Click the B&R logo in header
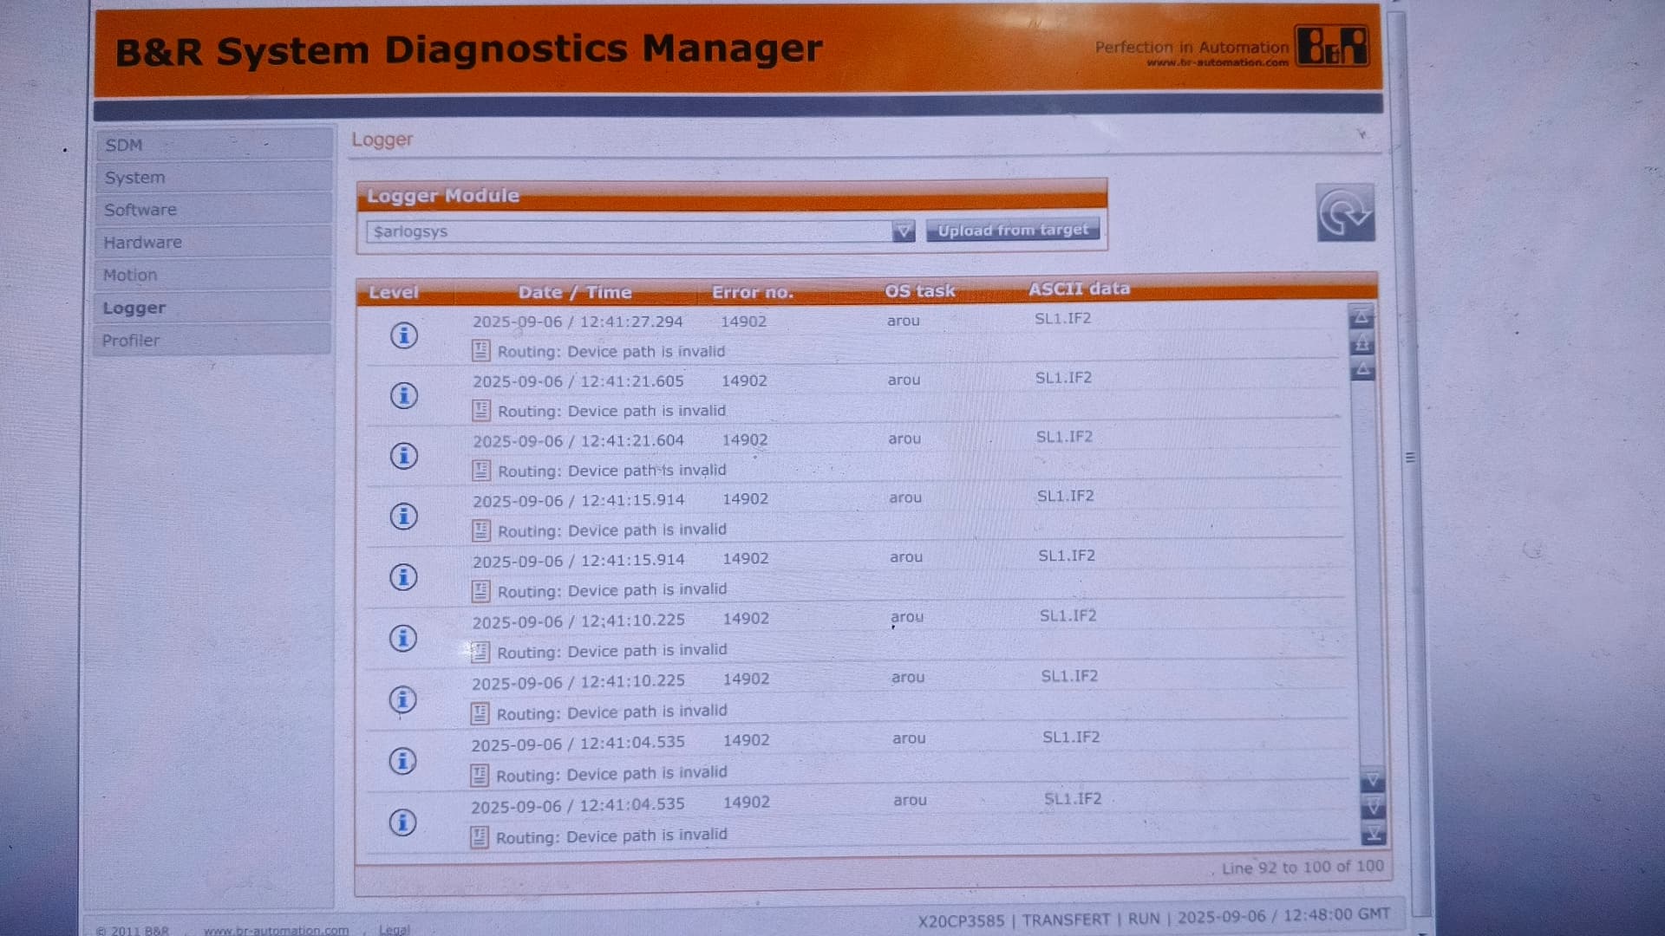The height and width of the screenshot is (936, 1665). coord(1331,47)
